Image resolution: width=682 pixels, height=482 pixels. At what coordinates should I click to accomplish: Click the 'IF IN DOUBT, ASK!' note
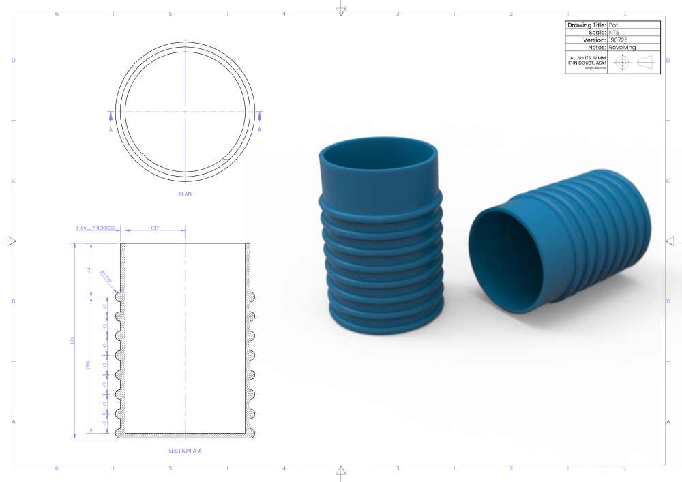pos(587,63)
